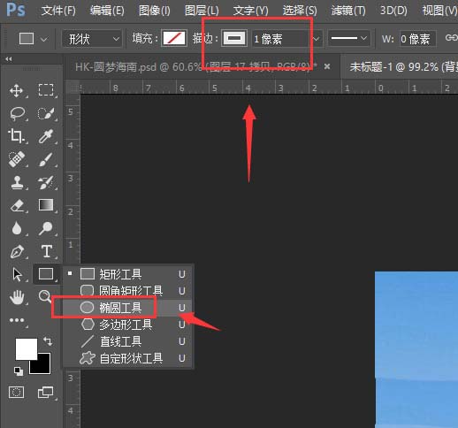Open the 图层(L) menu

pos(202,11)
